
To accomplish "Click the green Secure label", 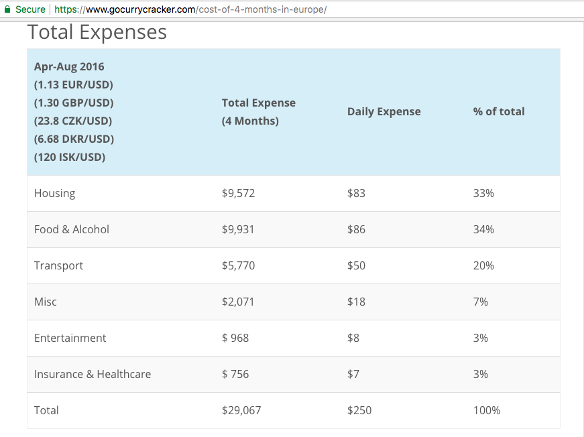I will [30, 9].
